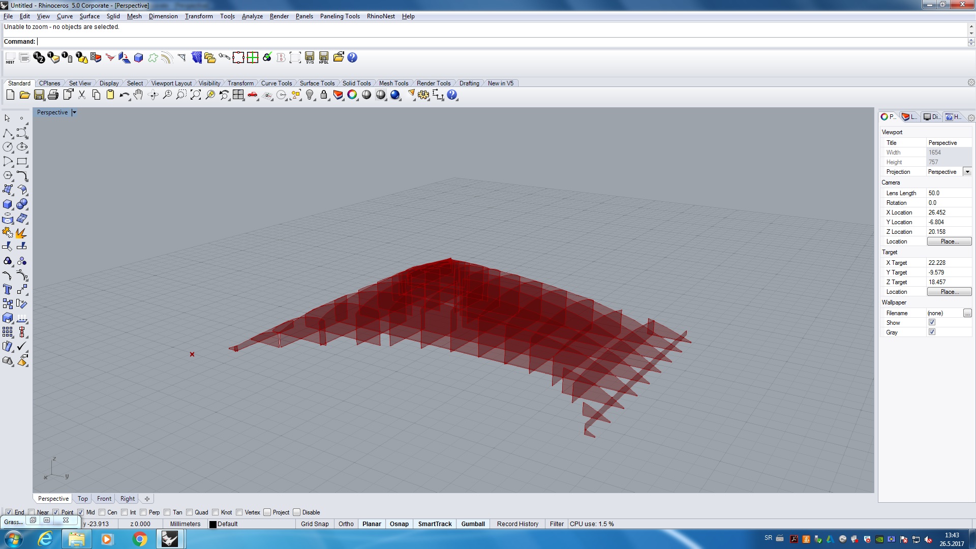Add a new viewport tab with plus
The width and height of the screenshot is (976, 549).
147,499
